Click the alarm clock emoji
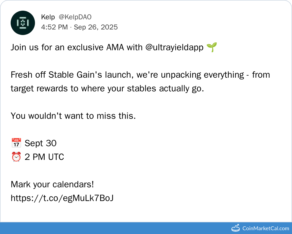 16,157
